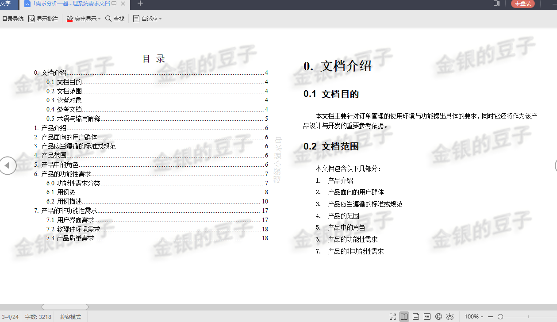Switch to single page view
Viewport: 557px width, 322px height.
click(x=416, y=317)
